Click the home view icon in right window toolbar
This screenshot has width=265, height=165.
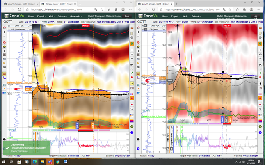click(x=138, y=28)
